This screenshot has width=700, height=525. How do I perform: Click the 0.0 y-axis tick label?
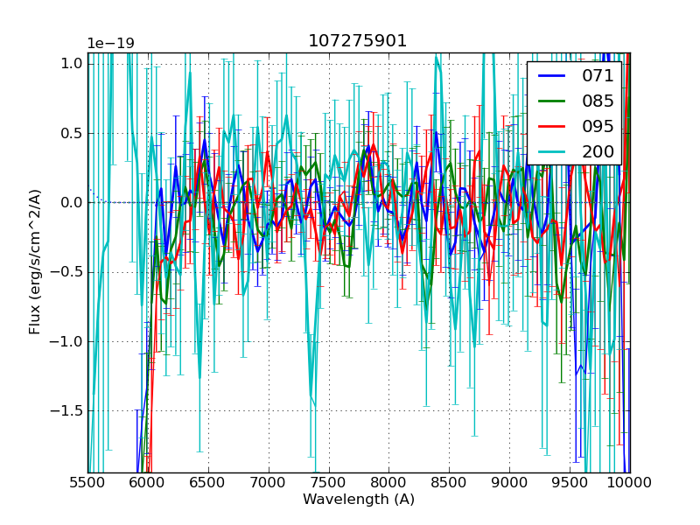(72, 203)
